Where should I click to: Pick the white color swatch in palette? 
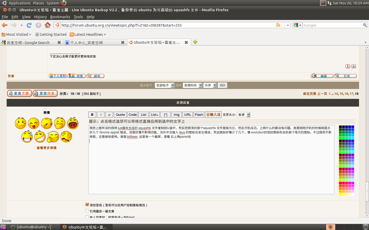tap(353, 194)
